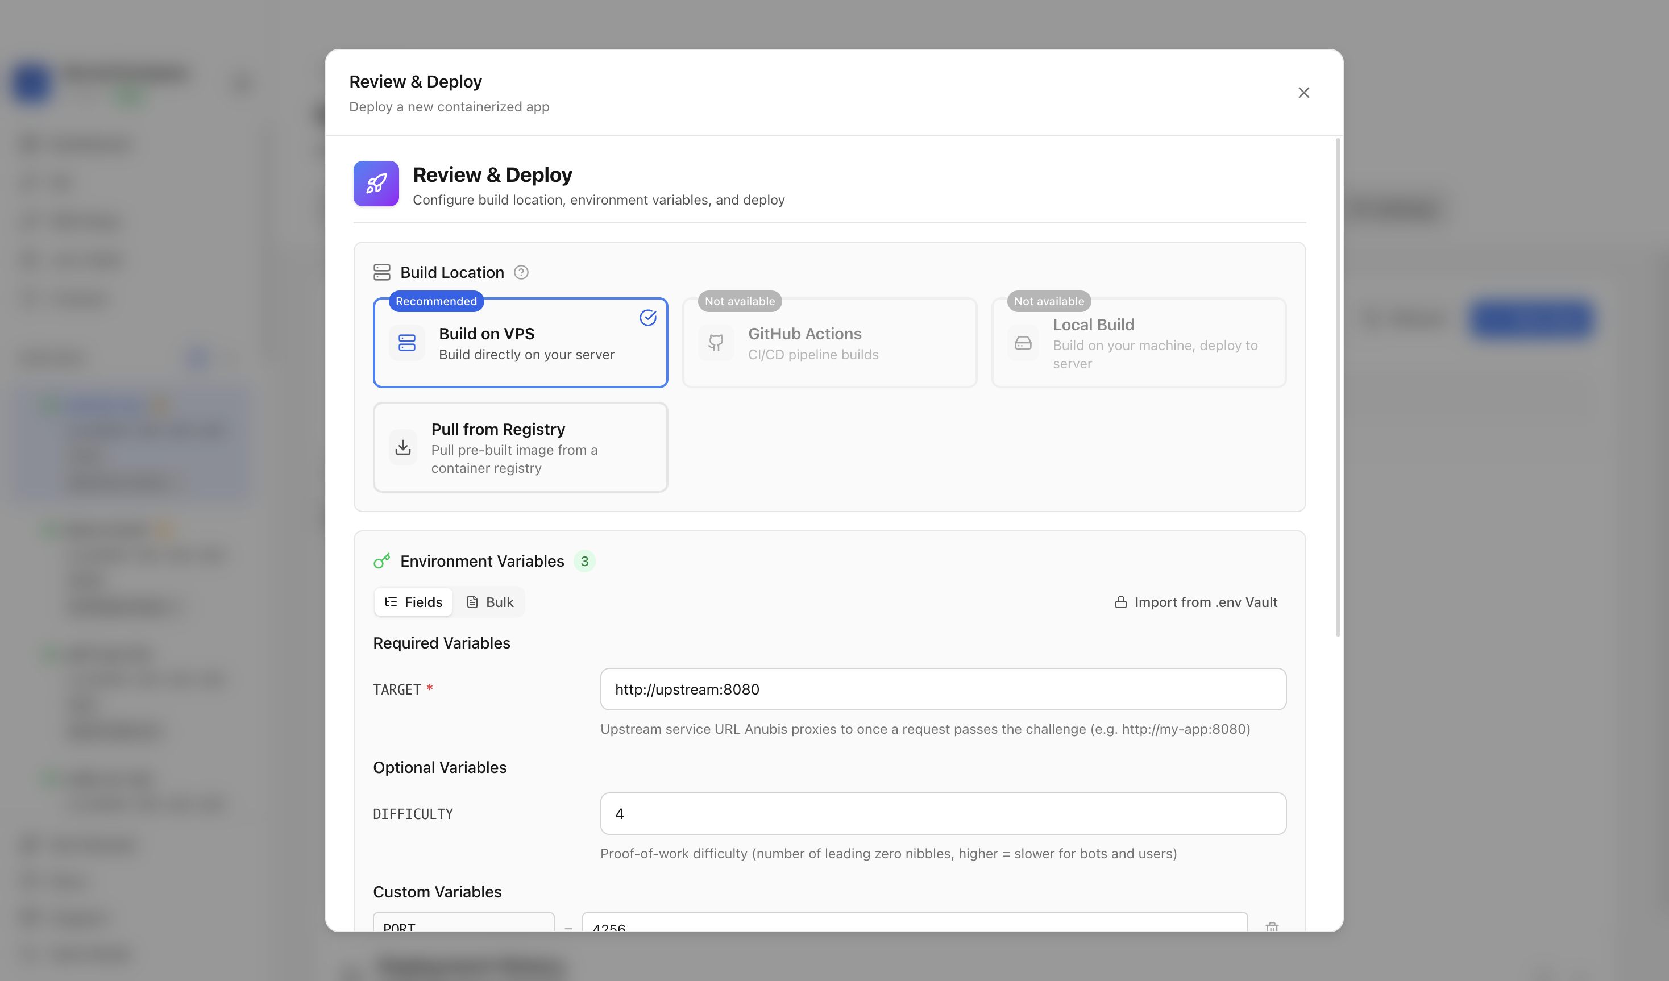Select Pull from Registry option

click(x=521, y=447)
